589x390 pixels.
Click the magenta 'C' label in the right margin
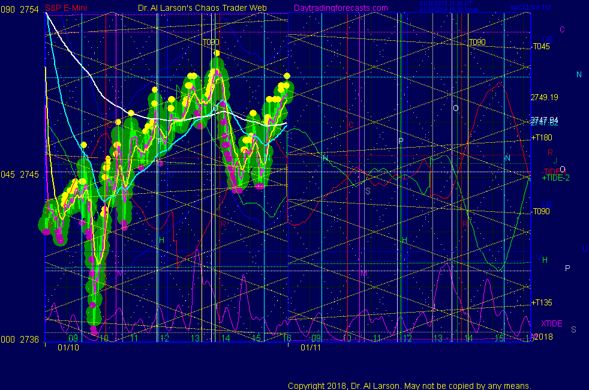click(x=562, y=29)
